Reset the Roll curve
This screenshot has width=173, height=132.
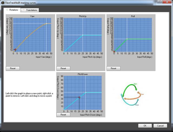pos(114,68)
